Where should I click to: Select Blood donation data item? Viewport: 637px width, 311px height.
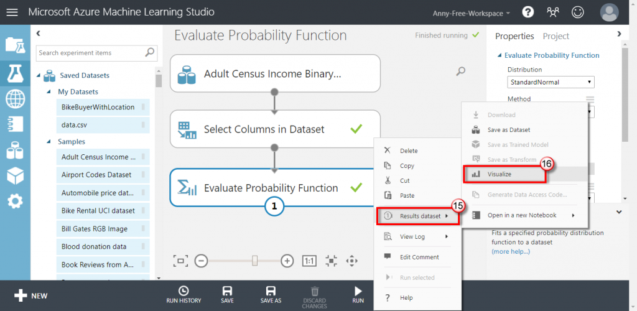click(x=103, y=246)
